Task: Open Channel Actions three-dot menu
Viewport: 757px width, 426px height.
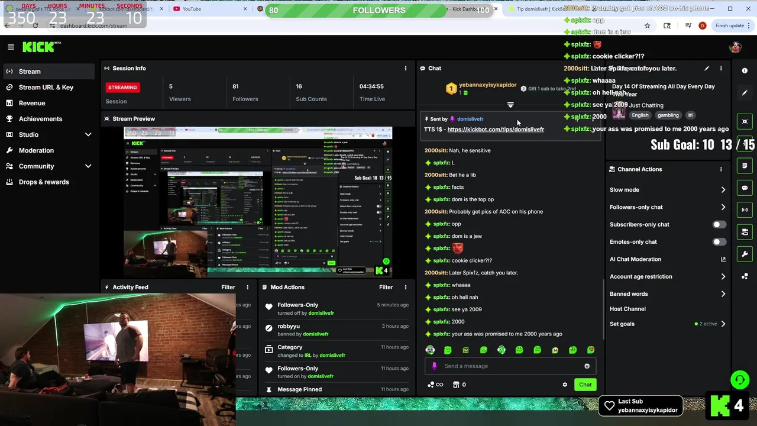Action: [721, 169]
